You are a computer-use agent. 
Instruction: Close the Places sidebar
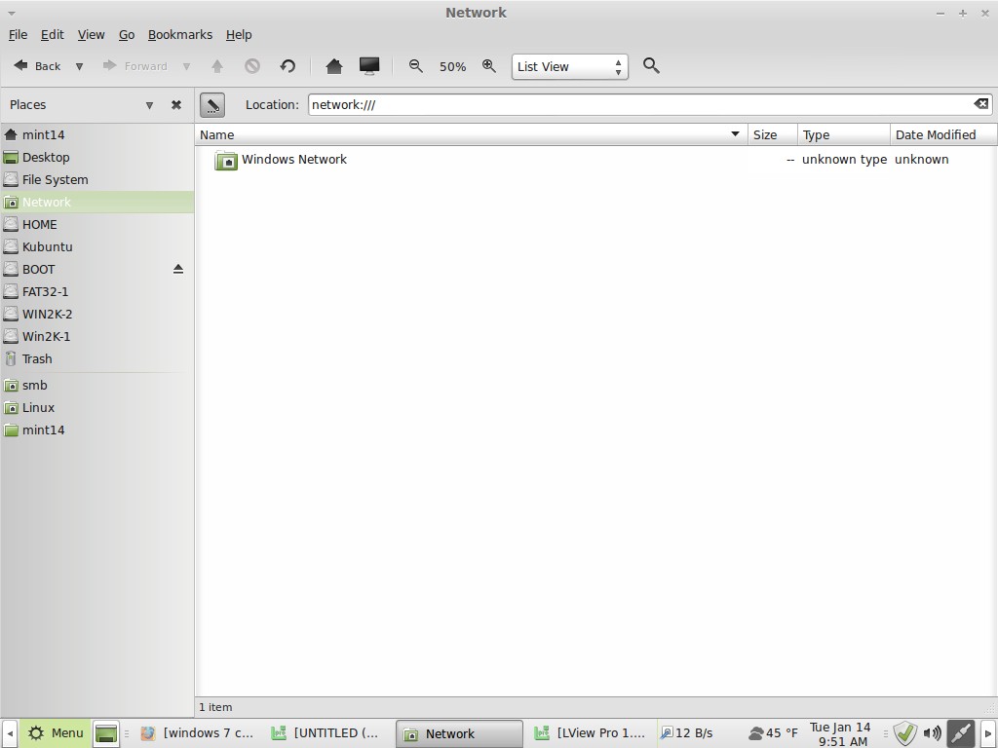(x=176, y=105)
